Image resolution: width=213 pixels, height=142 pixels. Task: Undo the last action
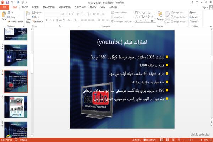[x=12, y=2]
